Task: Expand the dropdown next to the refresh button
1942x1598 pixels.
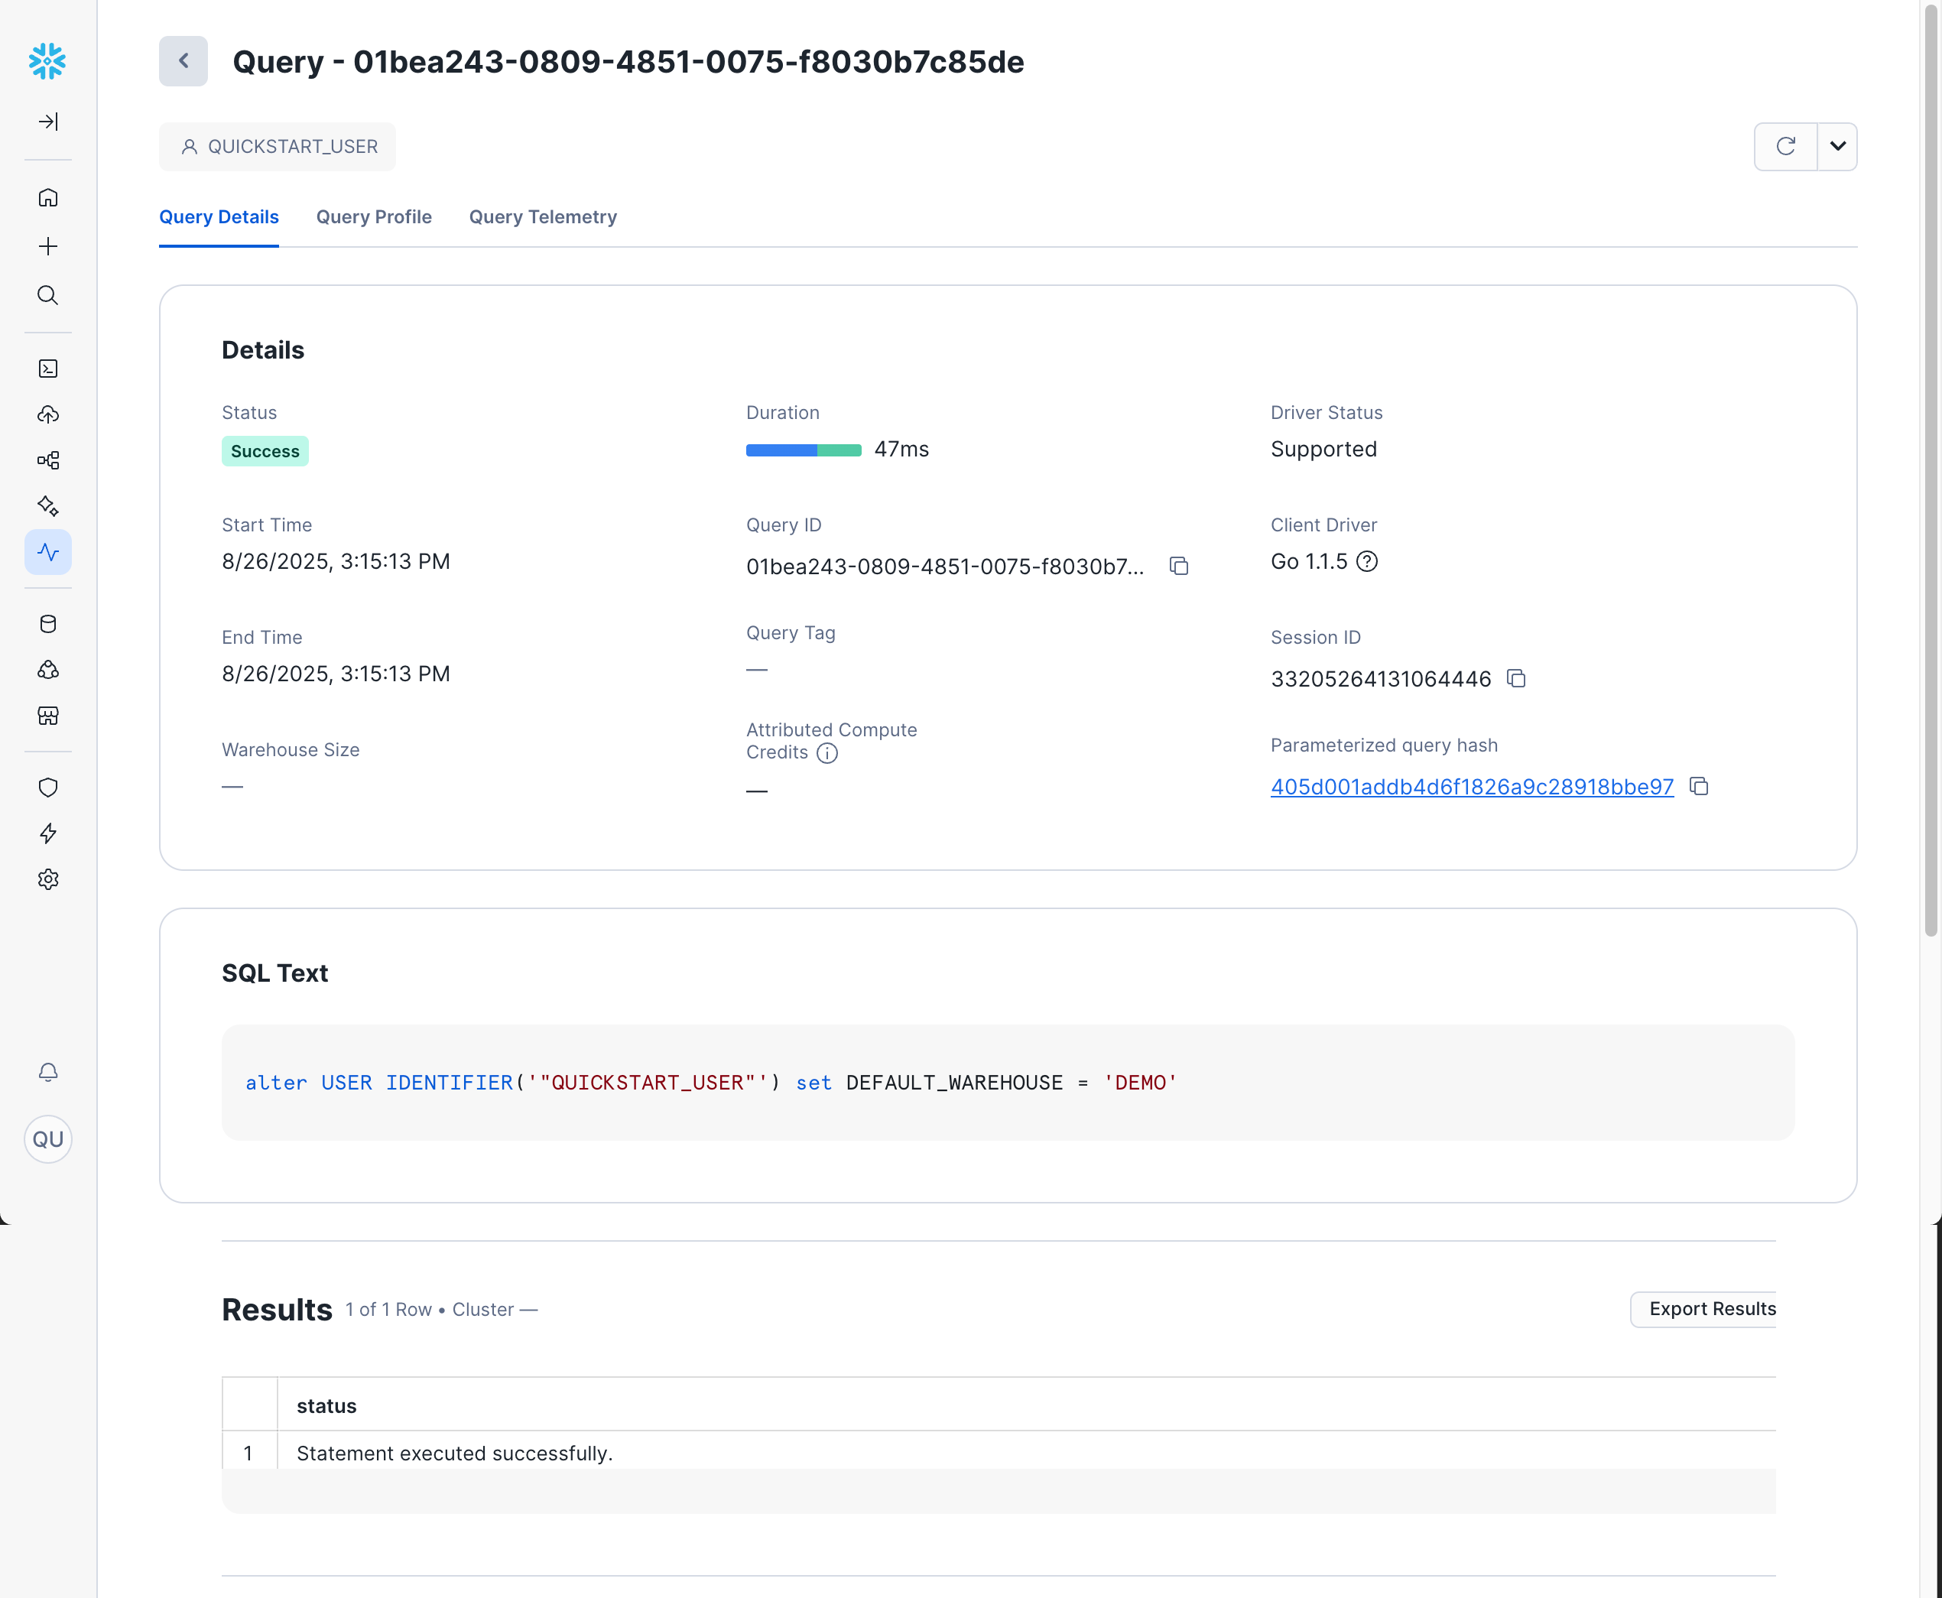Action: click(x=1837, y=146)
